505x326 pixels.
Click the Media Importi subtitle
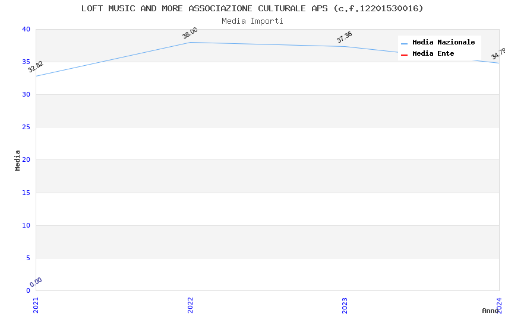[x=252, y=21]
